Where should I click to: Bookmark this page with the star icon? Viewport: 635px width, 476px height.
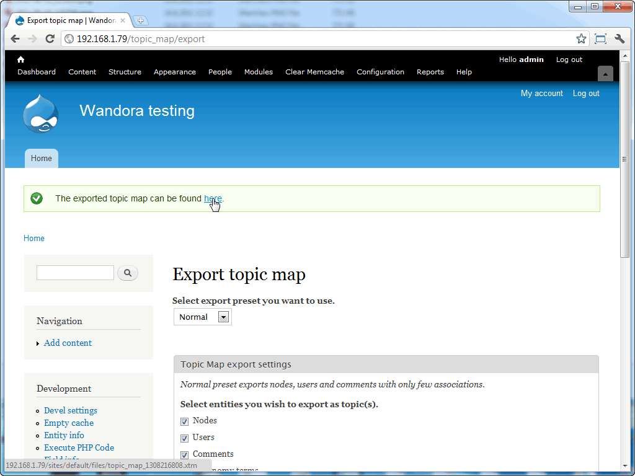click(x=582, y=38)
